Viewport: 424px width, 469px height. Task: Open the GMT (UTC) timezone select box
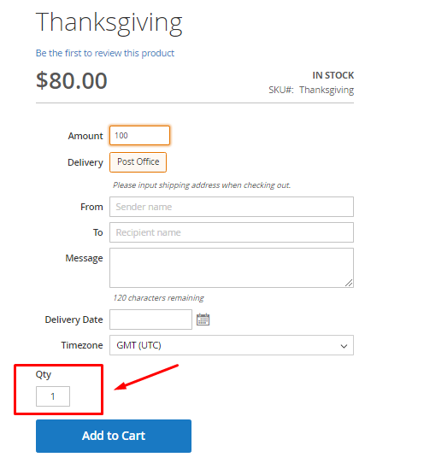pyautogui.click(x=232, y=345)
